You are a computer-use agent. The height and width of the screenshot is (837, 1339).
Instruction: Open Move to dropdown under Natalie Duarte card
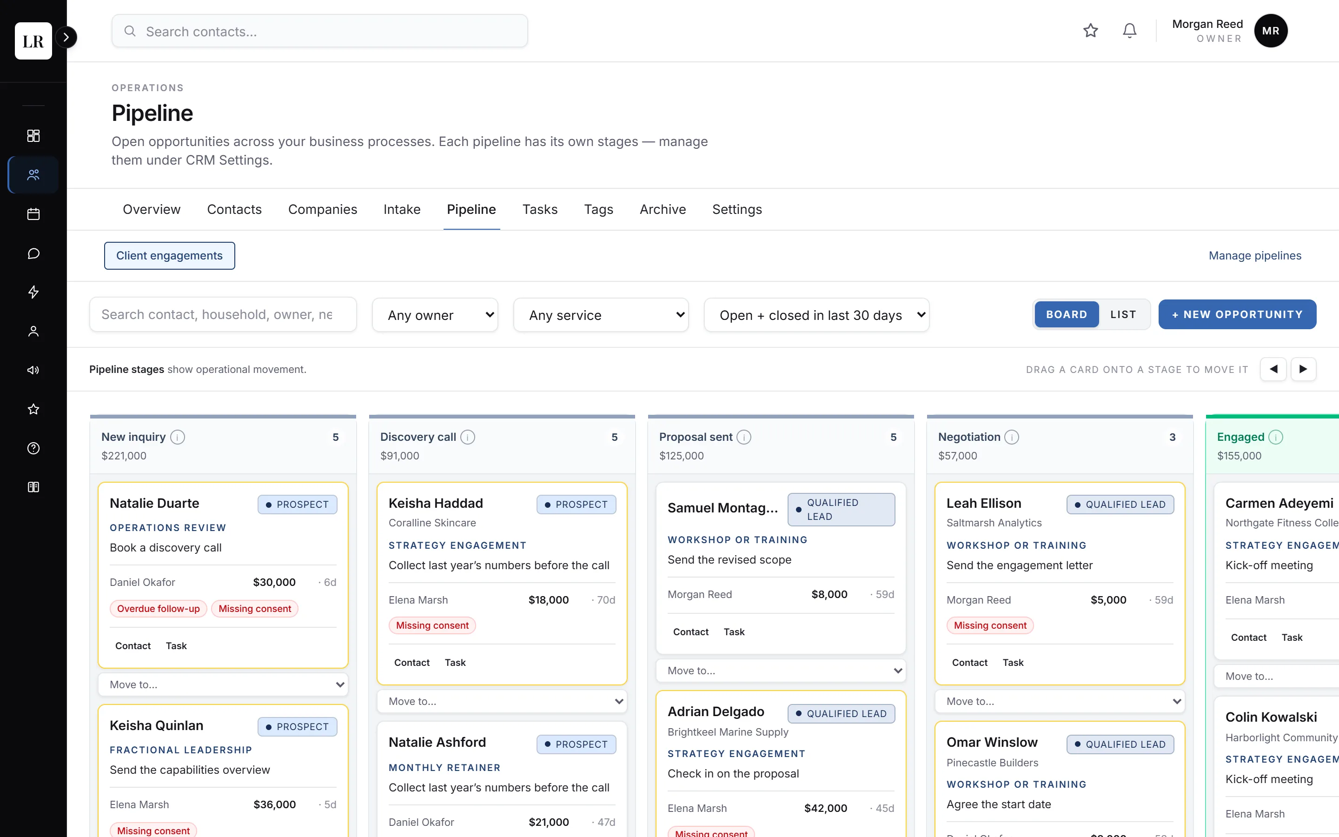[x=223, y=685]
